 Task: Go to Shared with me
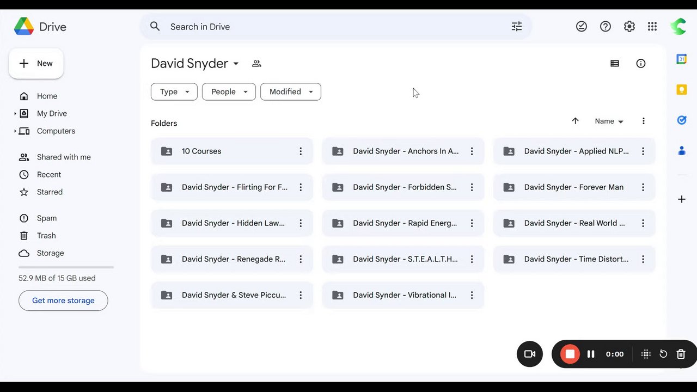tap(64, 157)
